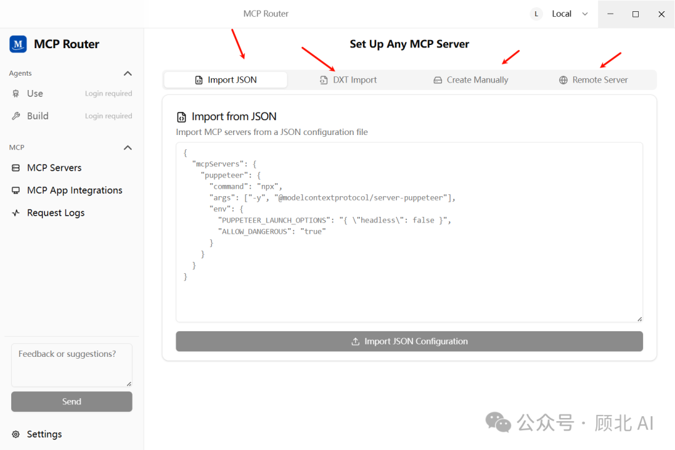Collapse the MCP section chevron
Image resolution: width=675 pixels, height=450 pixels.
(128, 148)
